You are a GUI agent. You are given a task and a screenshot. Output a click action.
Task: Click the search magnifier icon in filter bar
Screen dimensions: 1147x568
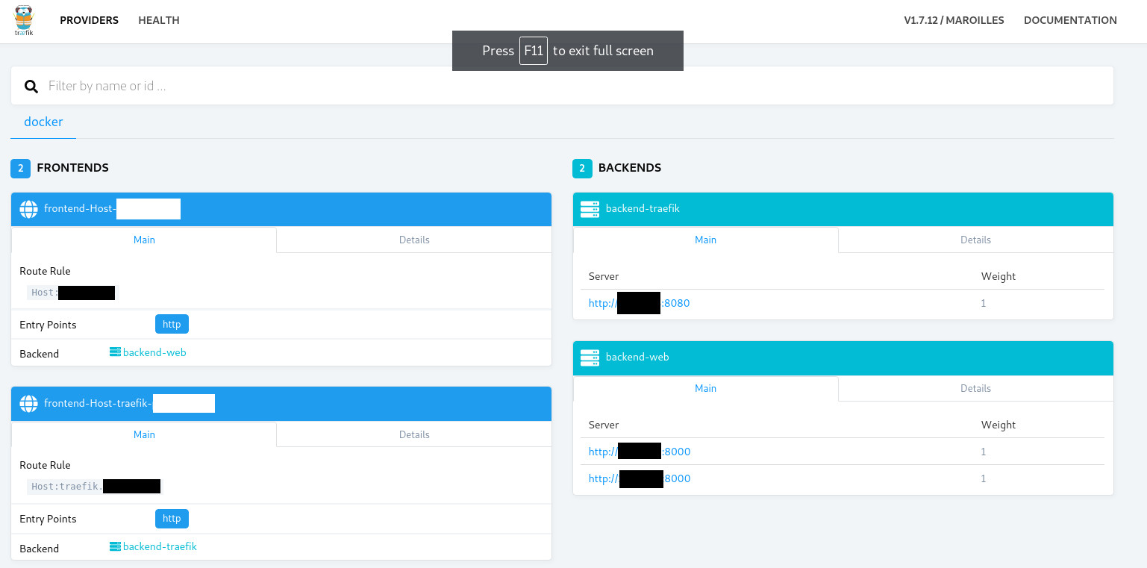tap(31, 86)
